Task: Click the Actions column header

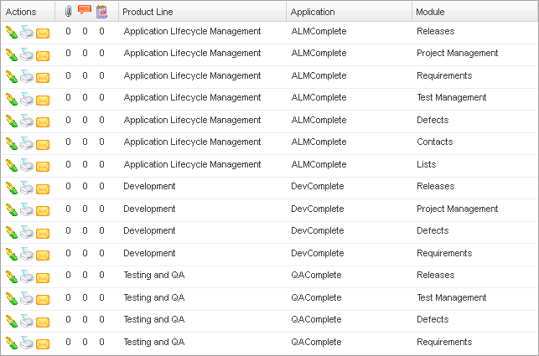Action: click(x=21, y=13)
